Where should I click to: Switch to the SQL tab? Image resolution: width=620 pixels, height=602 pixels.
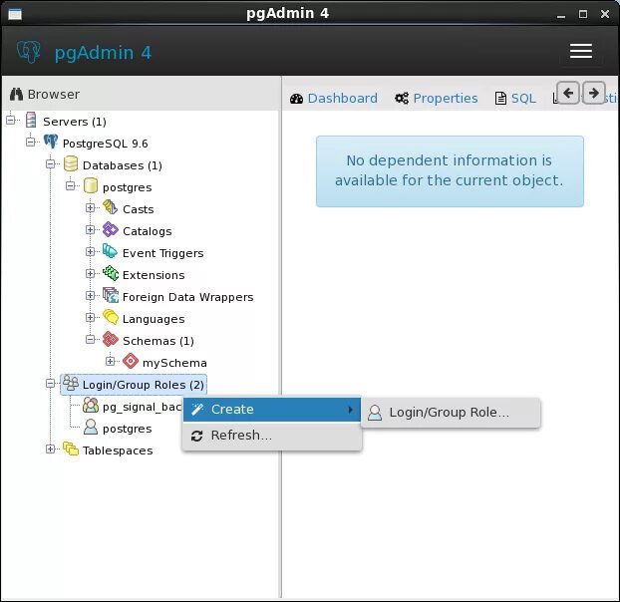point(515,98)
